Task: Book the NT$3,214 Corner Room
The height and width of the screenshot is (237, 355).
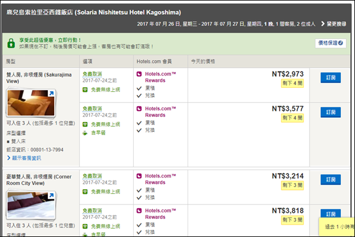Action: tap(331, 180)
